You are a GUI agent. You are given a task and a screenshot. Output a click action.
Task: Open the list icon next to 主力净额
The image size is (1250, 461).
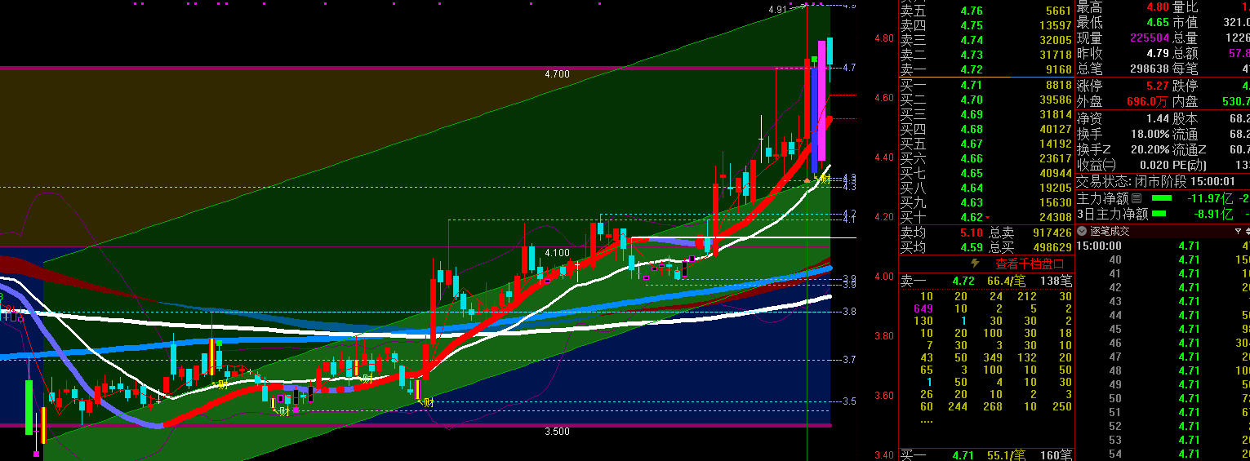click(x=1137, y=198)
